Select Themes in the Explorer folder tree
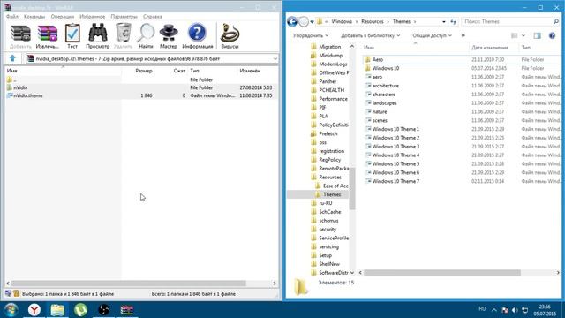Image resolution: width=565 pixels, height=318 pixels. click(x=332, y=194)
